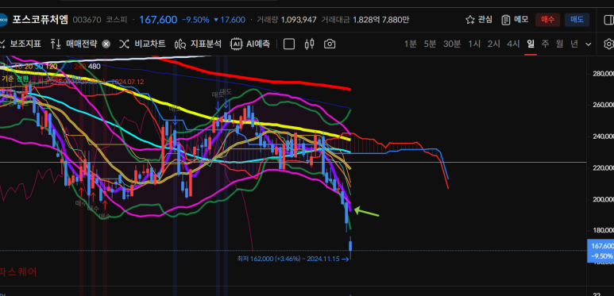Select the 일 daily timeframe
This screenshot has height=296, width=614.
coord(531,44)
